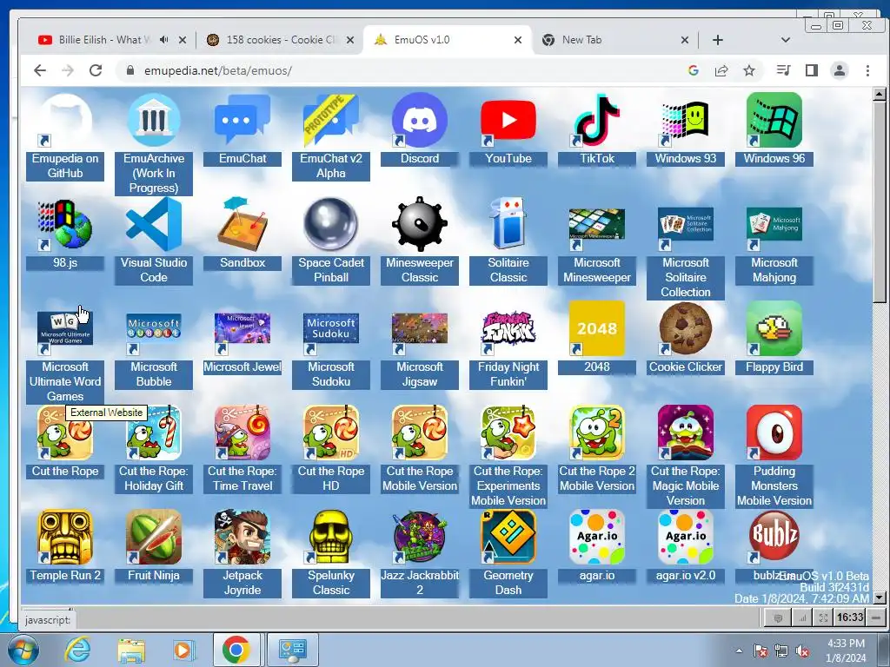The height and width of the screenshot is (667, 890).
Task: Launch the agar.io v2.0 icon
Action: point(685,537)
